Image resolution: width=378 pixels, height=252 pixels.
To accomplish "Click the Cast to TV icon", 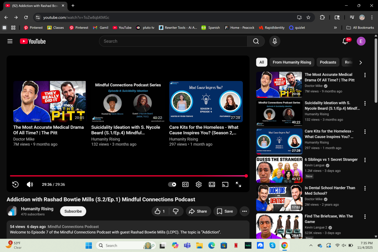I will (225, 184).
